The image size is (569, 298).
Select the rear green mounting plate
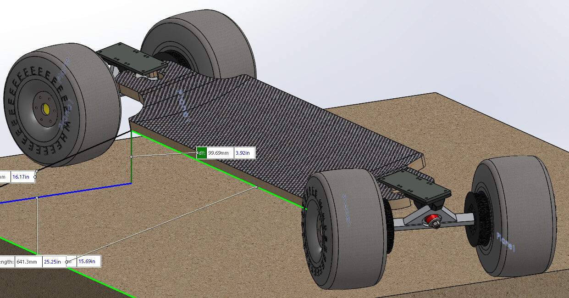pyautogui.click(x=126, y=57)
